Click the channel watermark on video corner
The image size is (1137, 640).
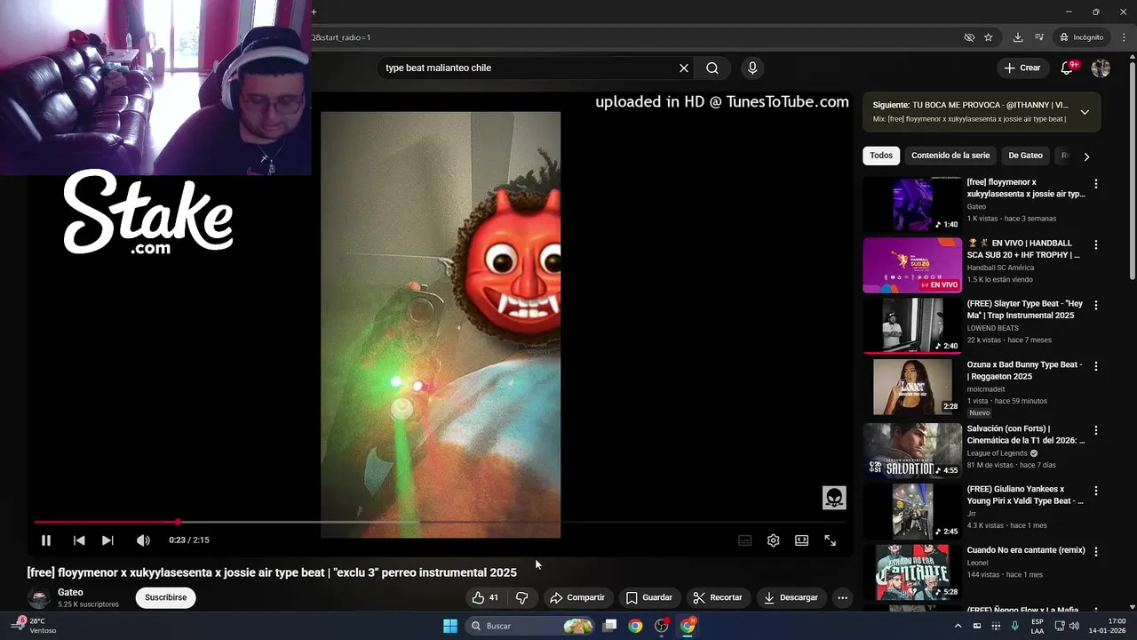[x=834, y=498]
